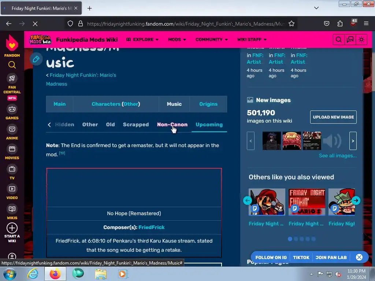Bookmark this page with star icon
The height and width of the screenshot is (281, 375).
click(x=291, y=24)
